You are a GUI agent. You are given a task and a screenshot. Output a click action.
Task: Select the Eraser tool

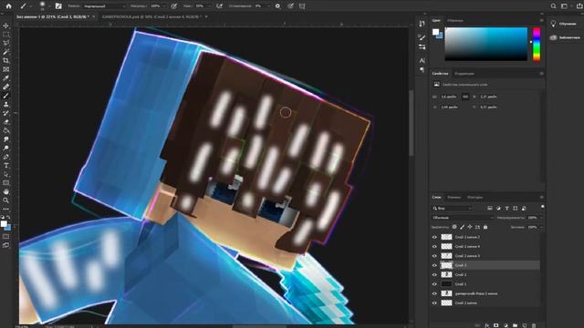[x=6, y=121]
